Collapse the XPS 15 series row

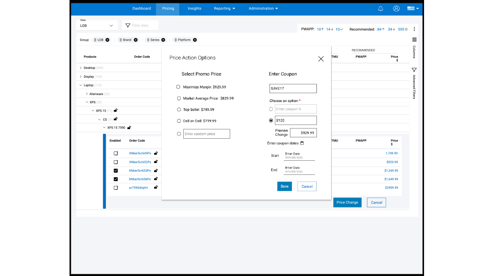tap(93, 111)
